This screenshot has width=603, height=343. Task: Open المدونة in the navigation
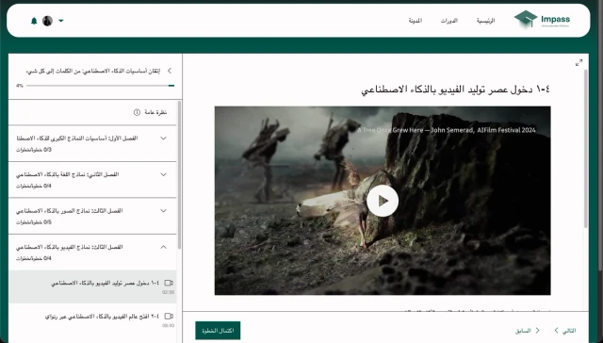pos(415,21)
